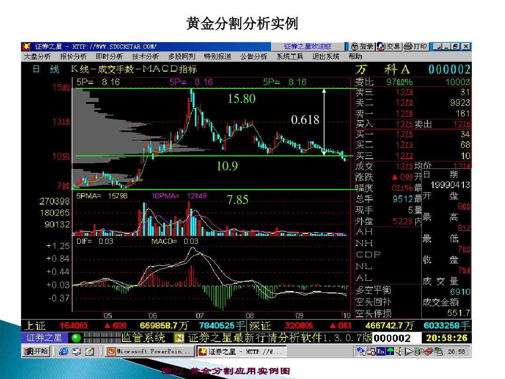
Task: Click the 登录 (login) lock icon
Action: 355,46
